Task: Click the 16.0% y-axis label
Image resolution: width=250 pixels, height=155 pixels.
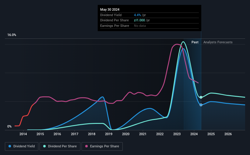Action: (x=12, y=35)
